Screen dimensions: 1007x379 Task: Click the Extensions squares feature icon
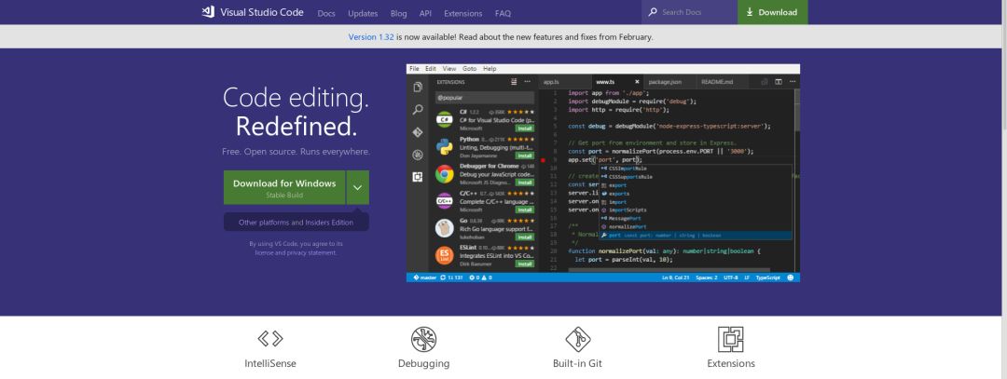(x=731, y=339)
